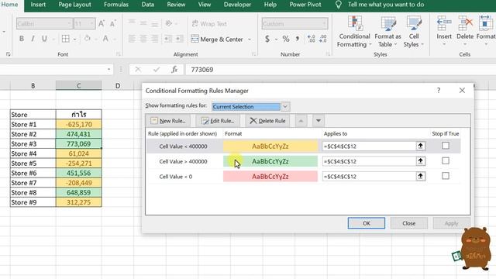Viewport: 496px width, 279px height.
Task: Click the Edit Rule button
Action: 219,121
